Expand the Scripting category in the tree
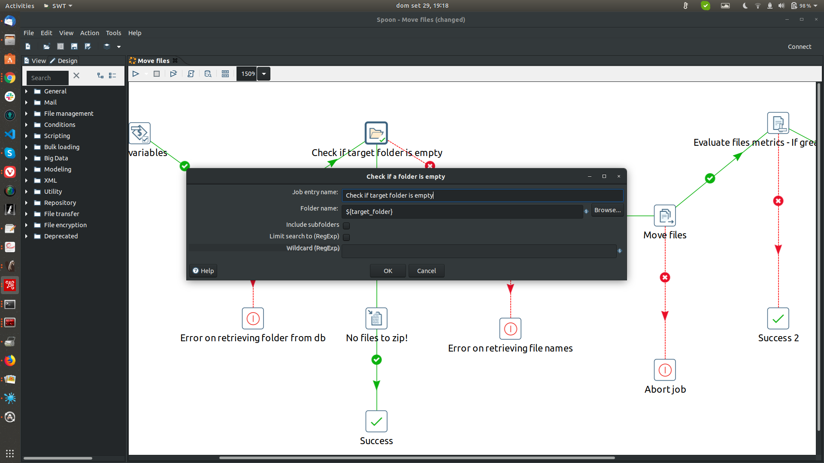 26,136
